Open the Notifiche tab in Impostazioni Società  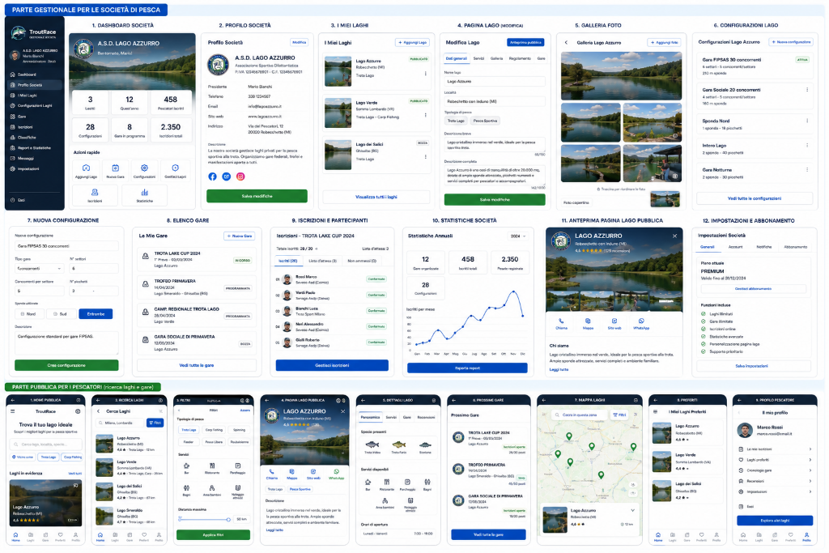pyautogui.click(x=763, y=247)
